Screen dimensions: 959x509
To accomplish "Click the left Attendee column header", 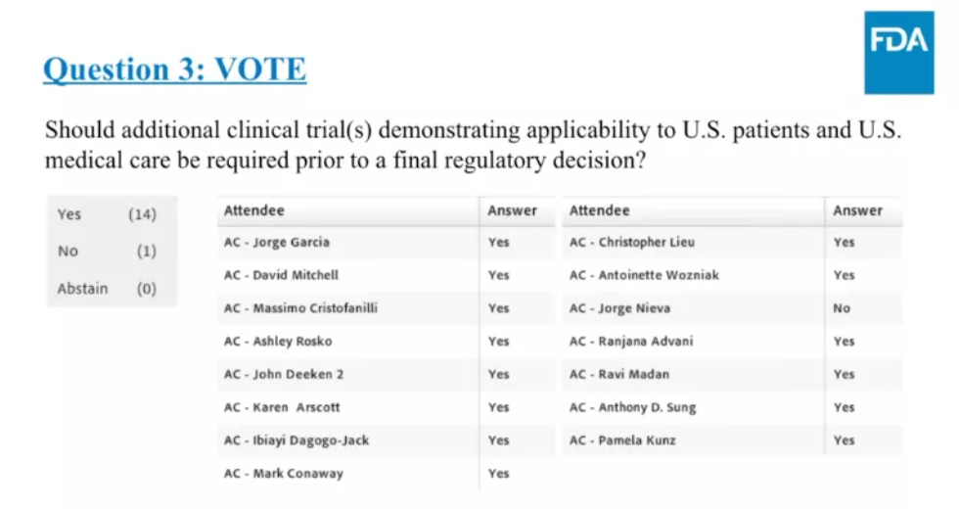I will [254, 210].
